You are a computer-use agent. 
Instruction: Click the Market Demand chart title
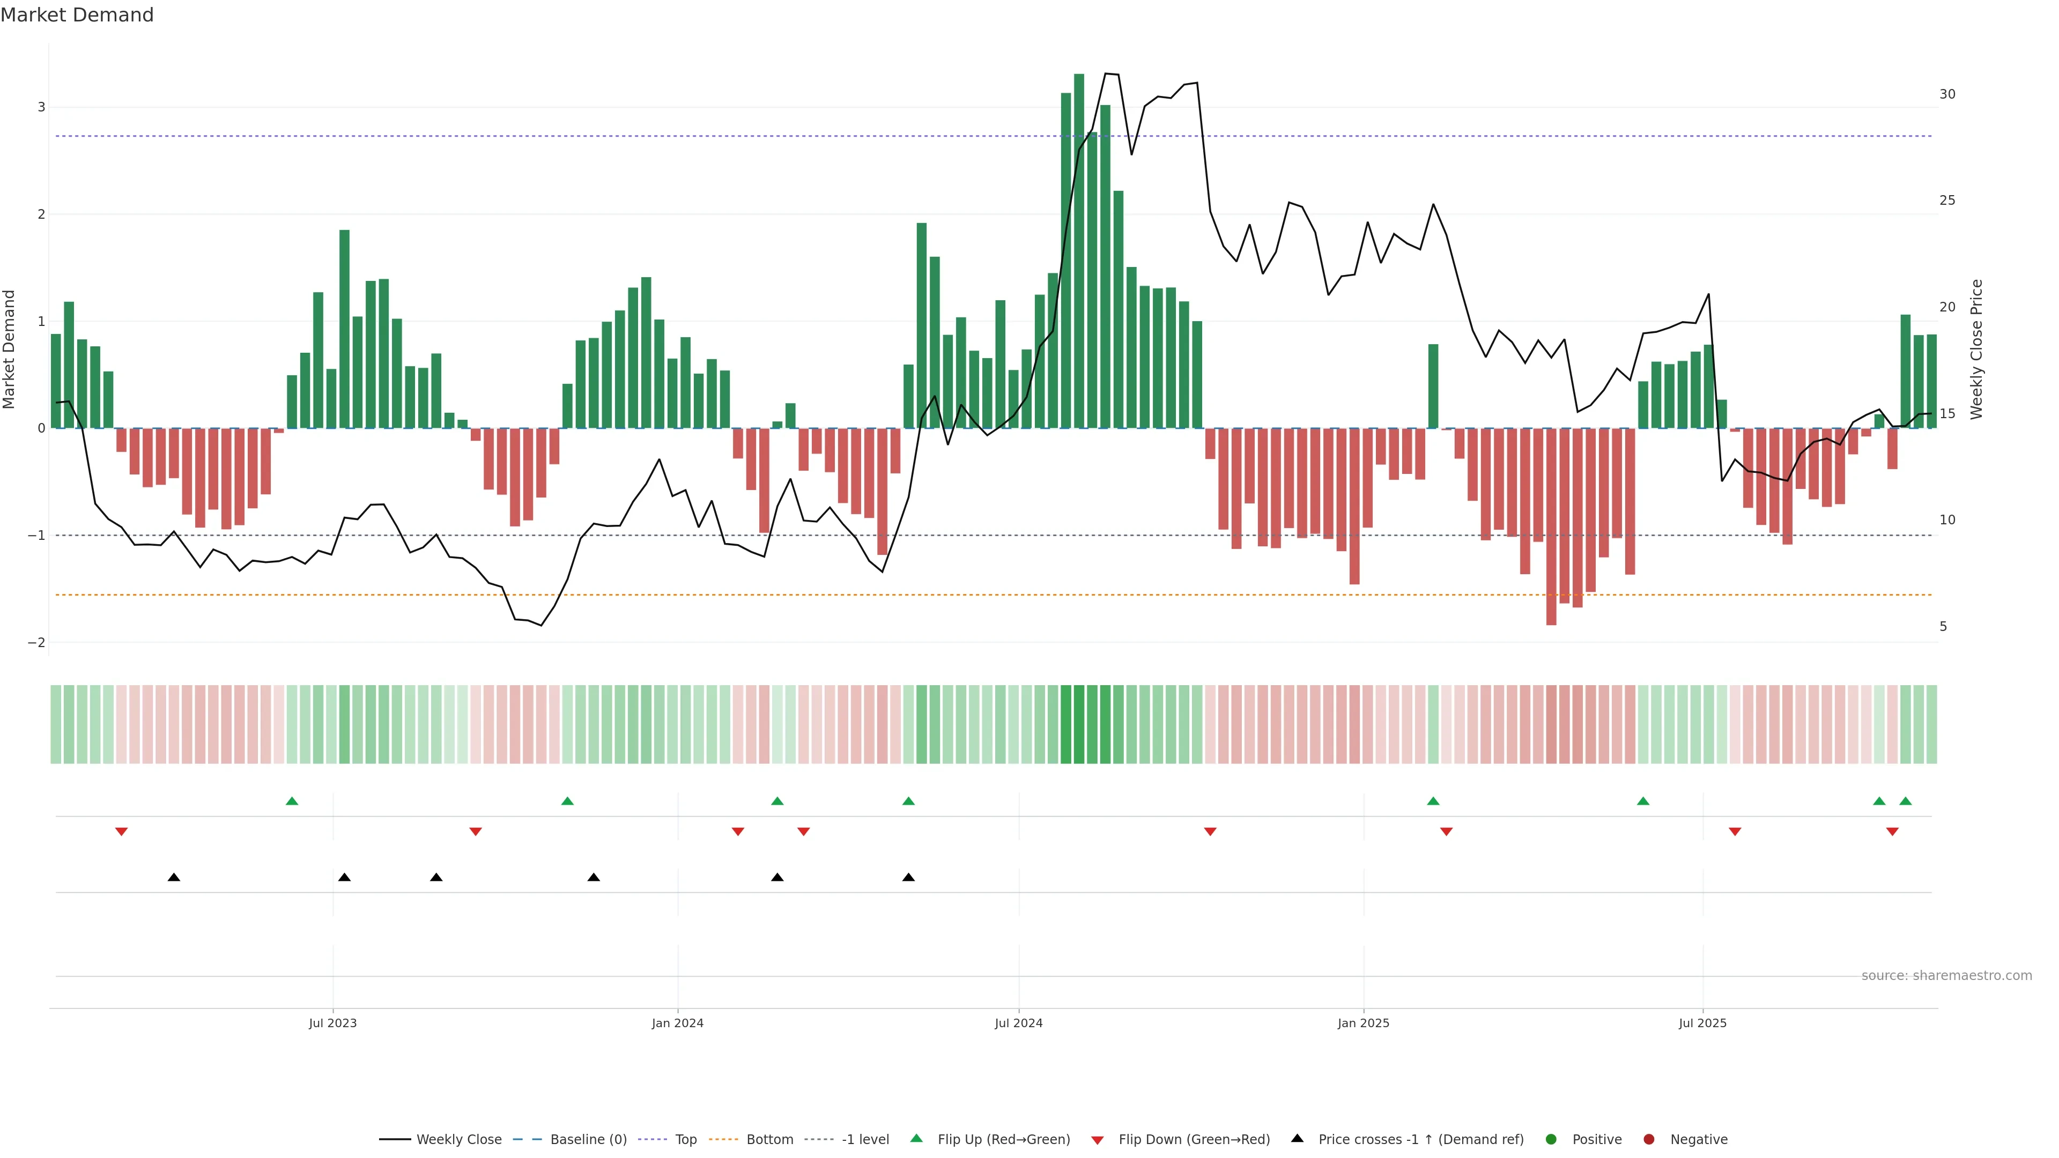pos(77,15)
